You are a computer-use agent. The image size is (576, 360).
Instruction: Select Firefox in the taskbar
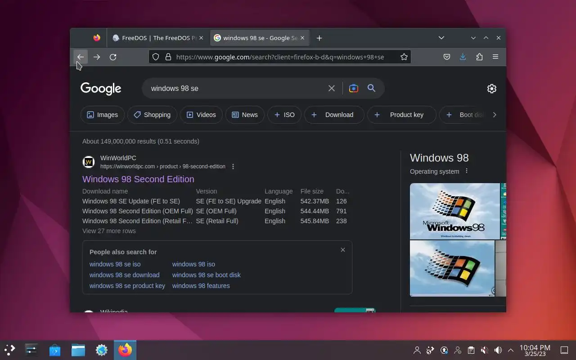[125, 350]
